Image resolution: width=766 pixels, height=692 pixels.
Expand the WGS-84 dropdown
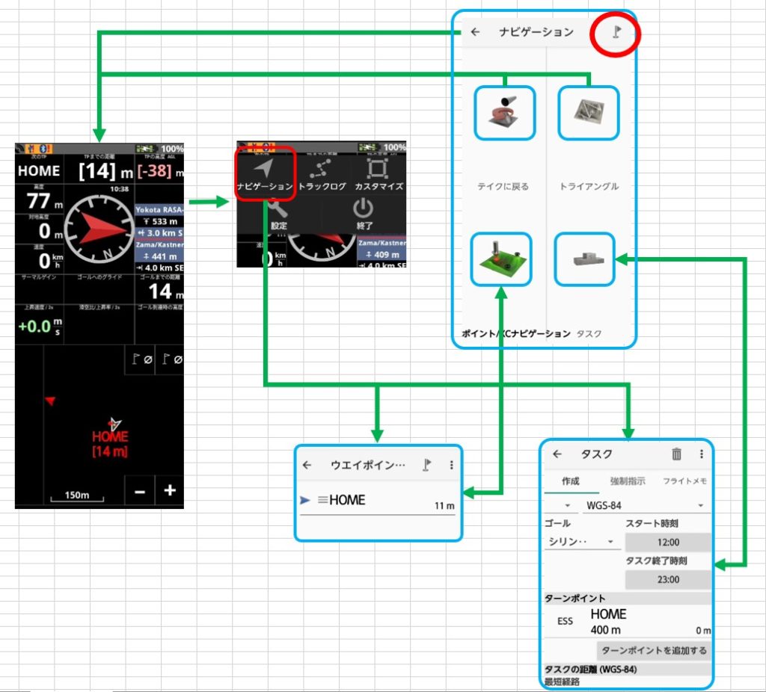point(645,506)
